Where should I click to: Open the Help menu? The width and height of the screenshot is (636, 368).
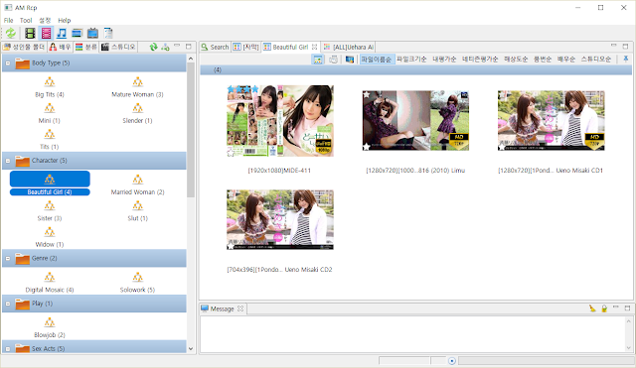(64, 20)
